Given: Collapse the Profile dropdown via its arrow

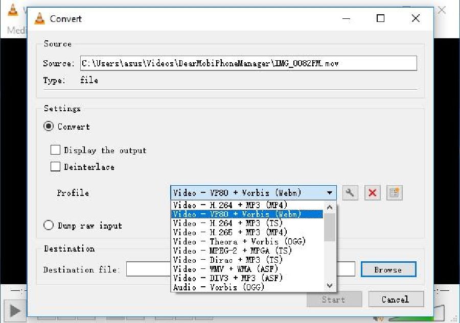Looking at the screenshot, I should (x=330, y=193).
